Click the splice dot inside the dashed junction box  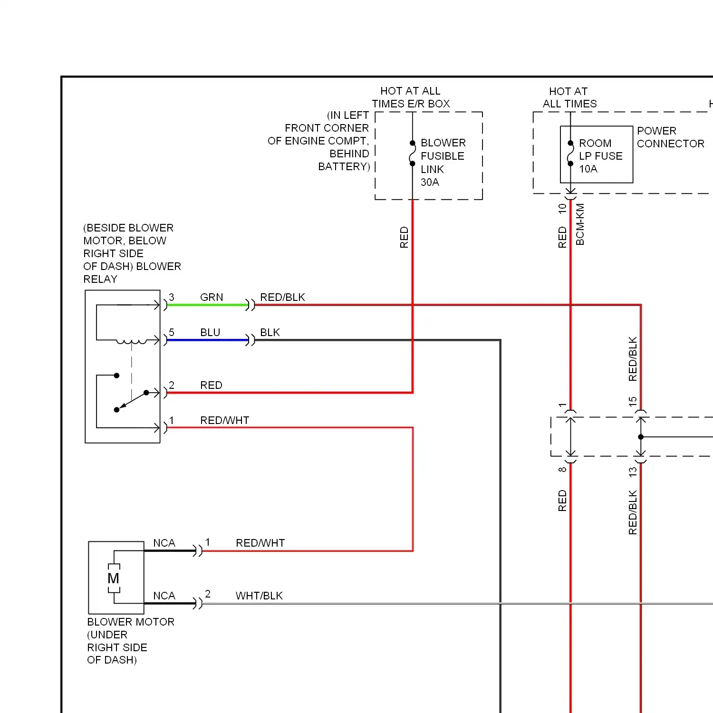point(641,437)
